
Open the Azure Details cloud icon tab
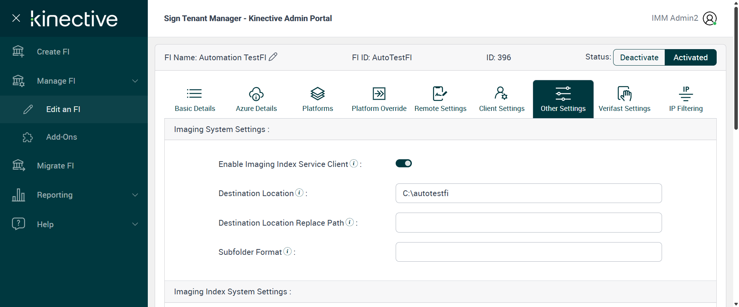[x=256, y=94]
